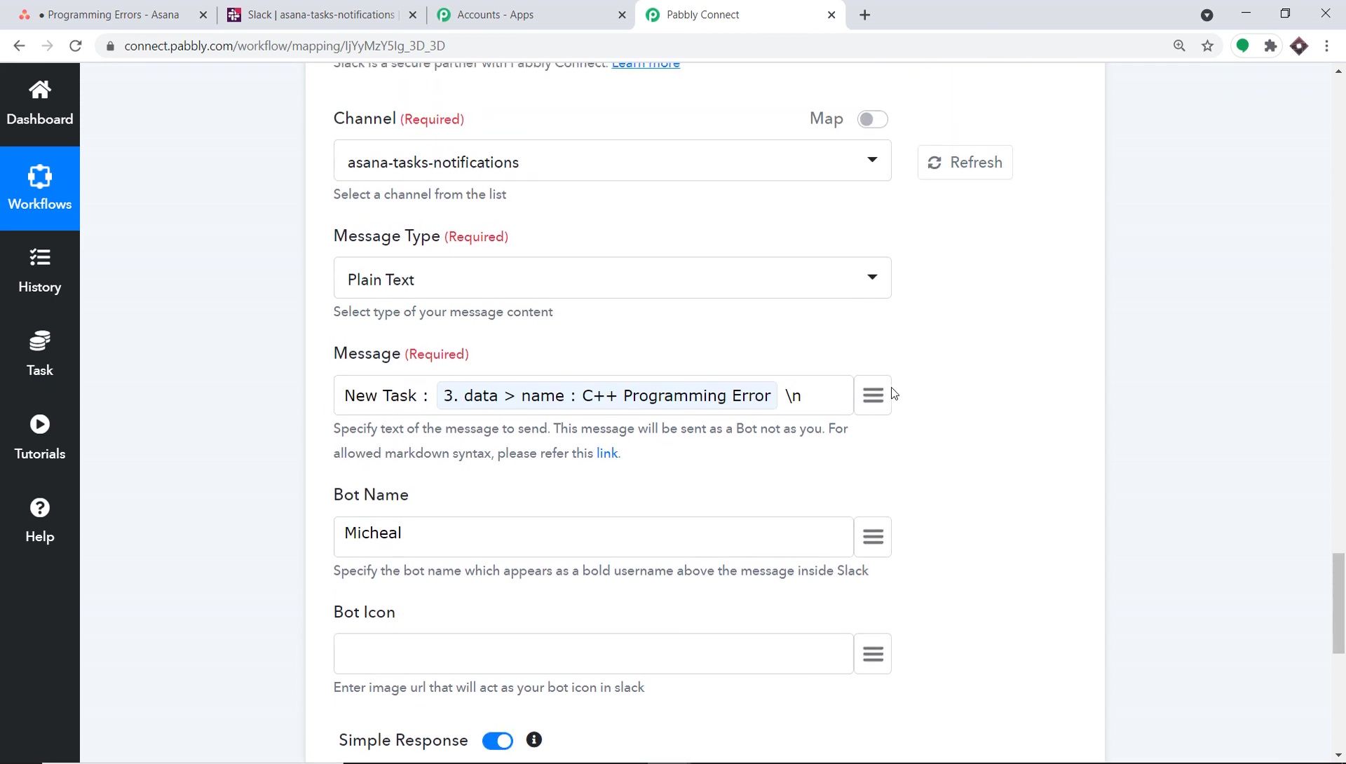Click the mapped data name tag in Message
Viewport: 1346px width, 764px height.
coord(607,396)
